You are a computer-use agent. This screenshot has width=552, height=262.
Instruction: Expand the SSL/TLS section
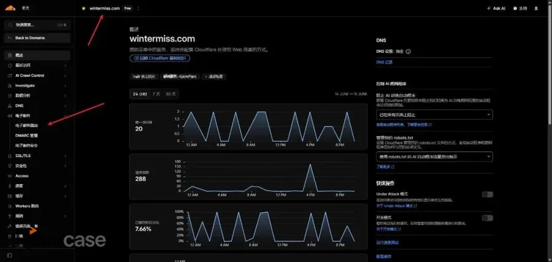click(66, 156)
